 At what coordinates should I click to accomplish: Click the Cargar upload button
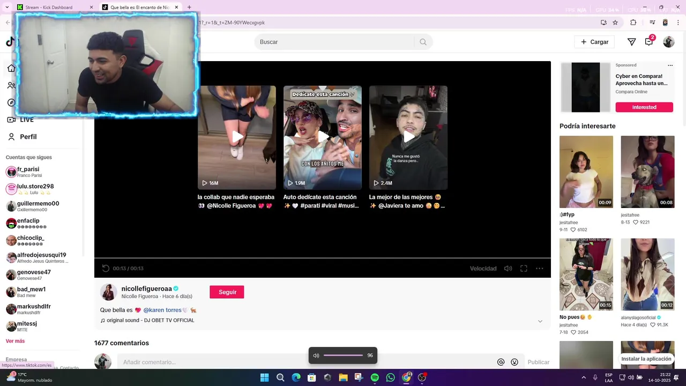[594, 42]
